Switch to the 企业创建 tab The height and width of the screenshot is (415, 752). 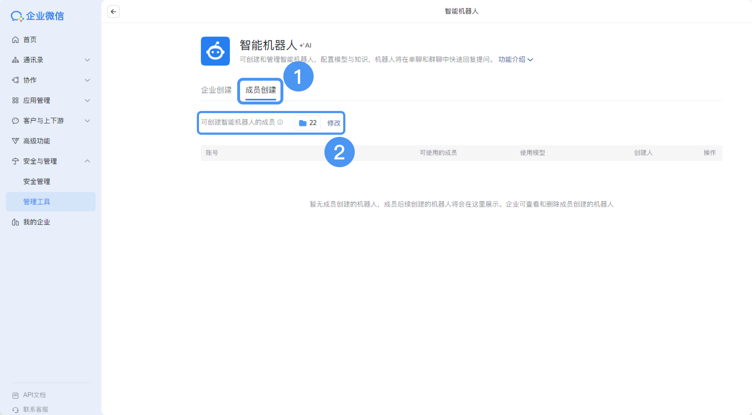point(216,90)
